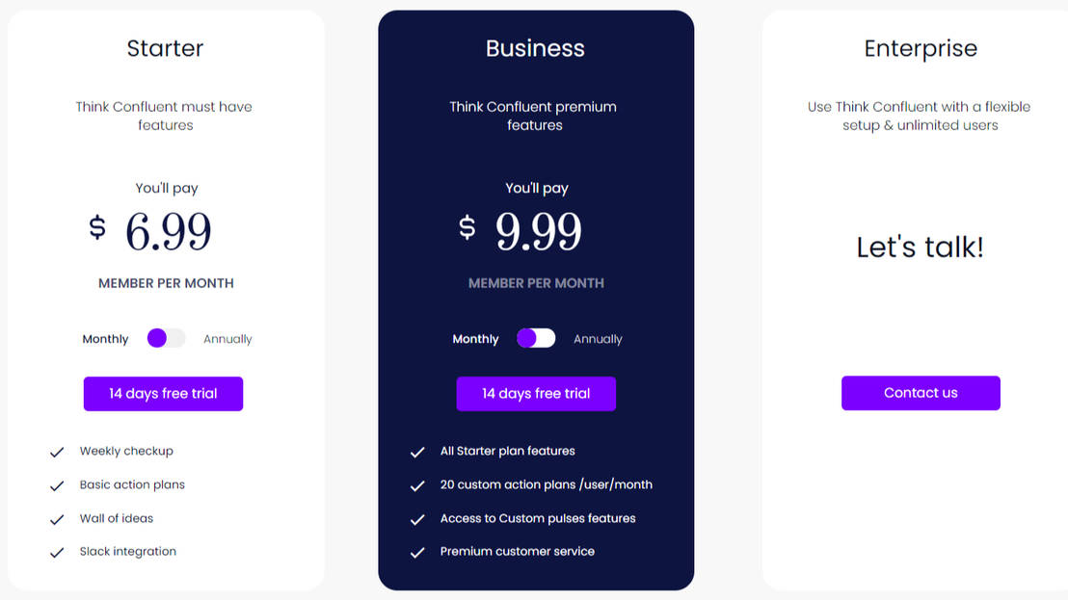Click checkmark icon beside Wall of ideas

click(x=57, y=519)
